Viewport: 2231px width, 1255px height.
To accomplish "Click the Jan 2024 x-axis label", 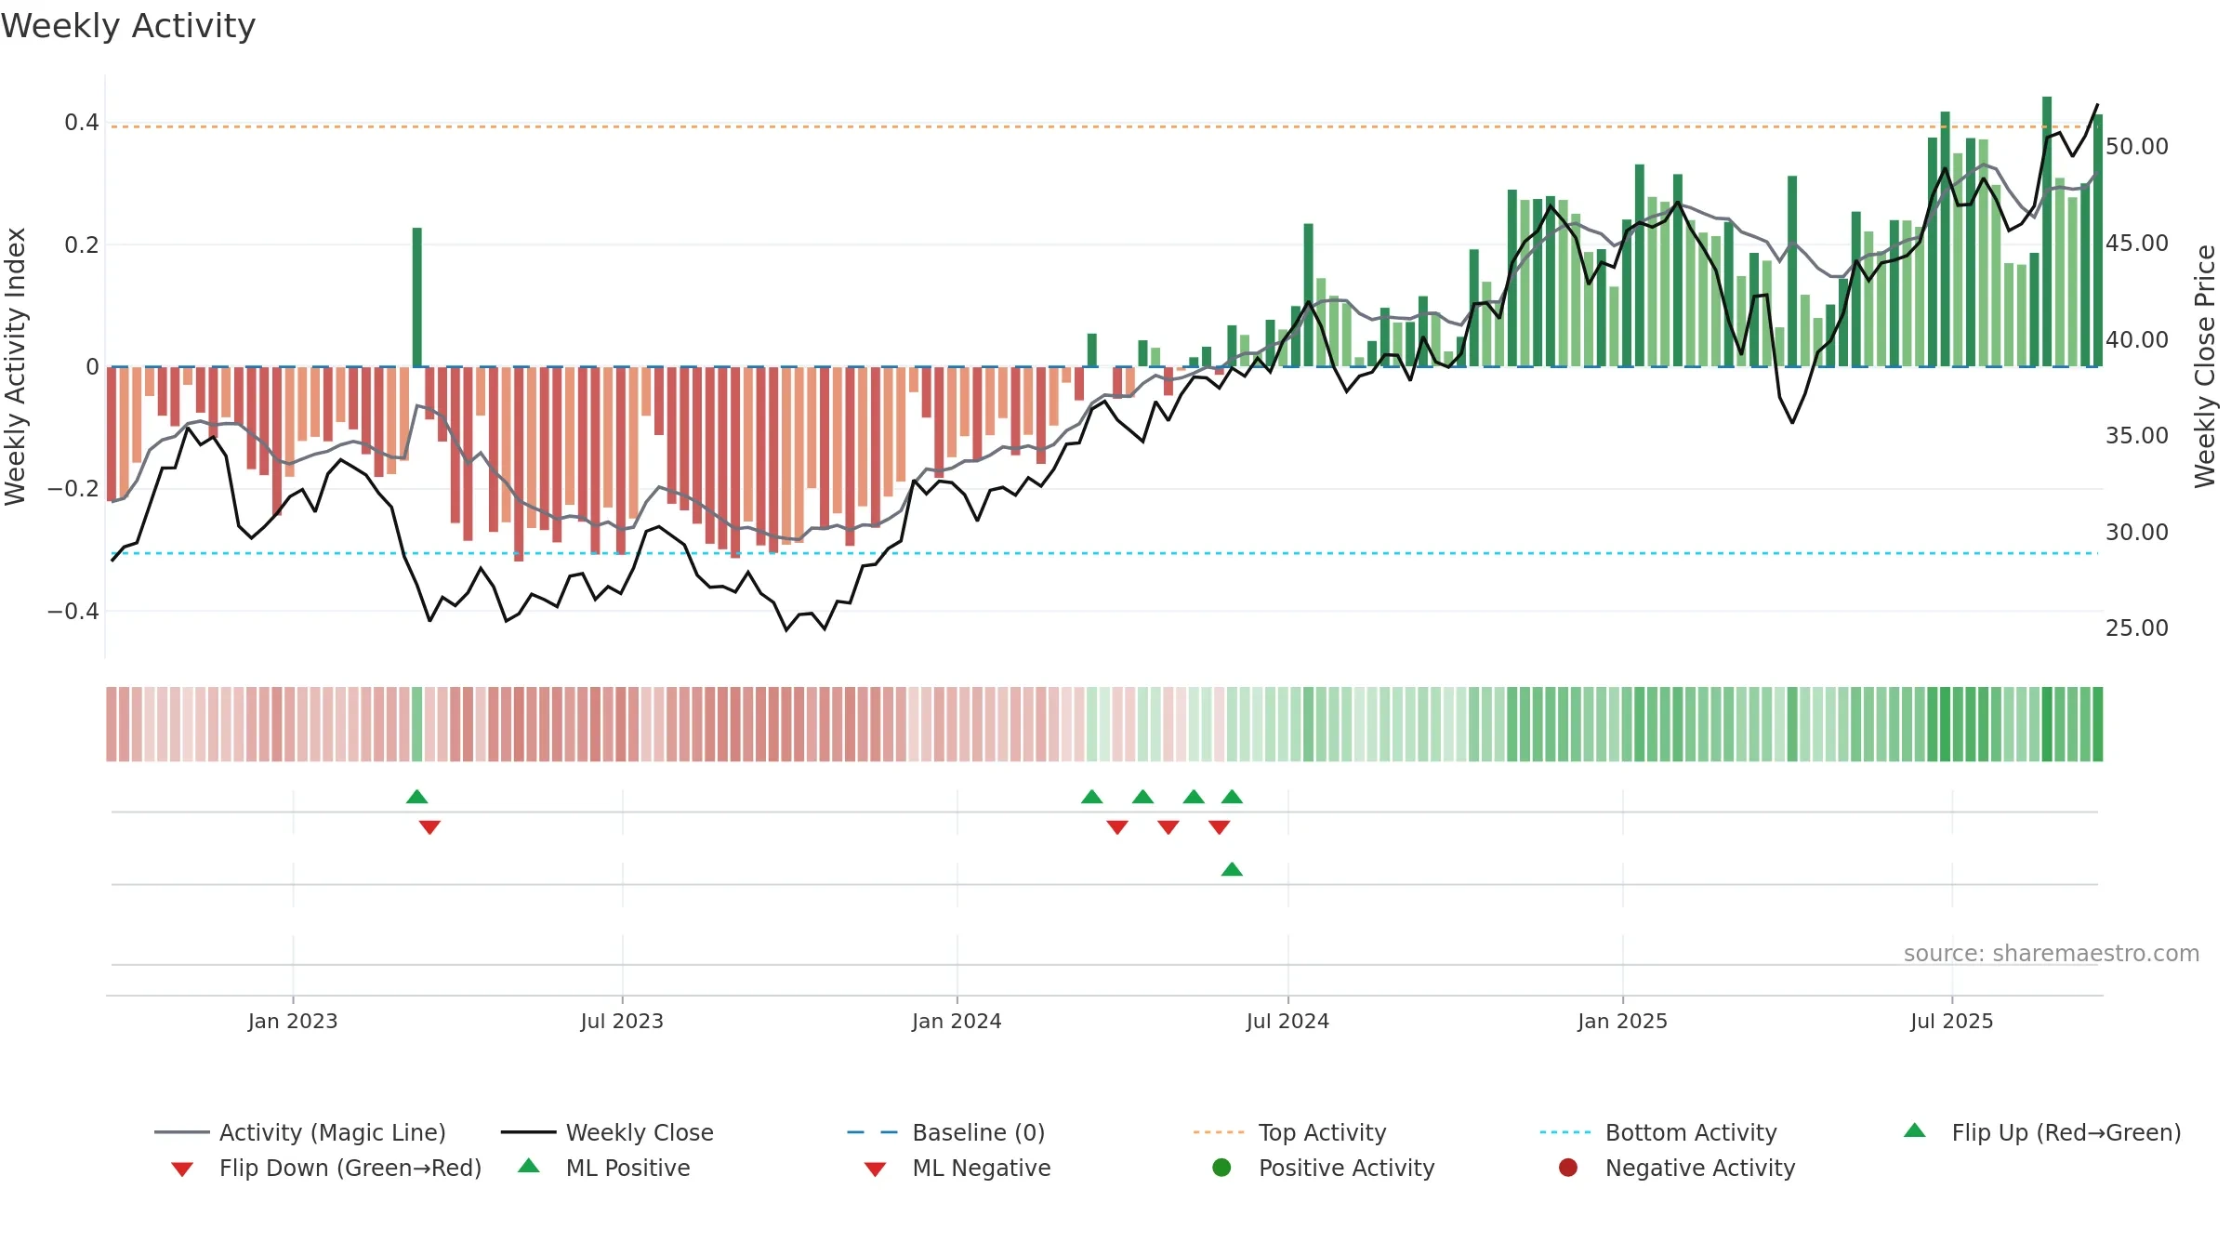I will click(x=957, y=1021).
